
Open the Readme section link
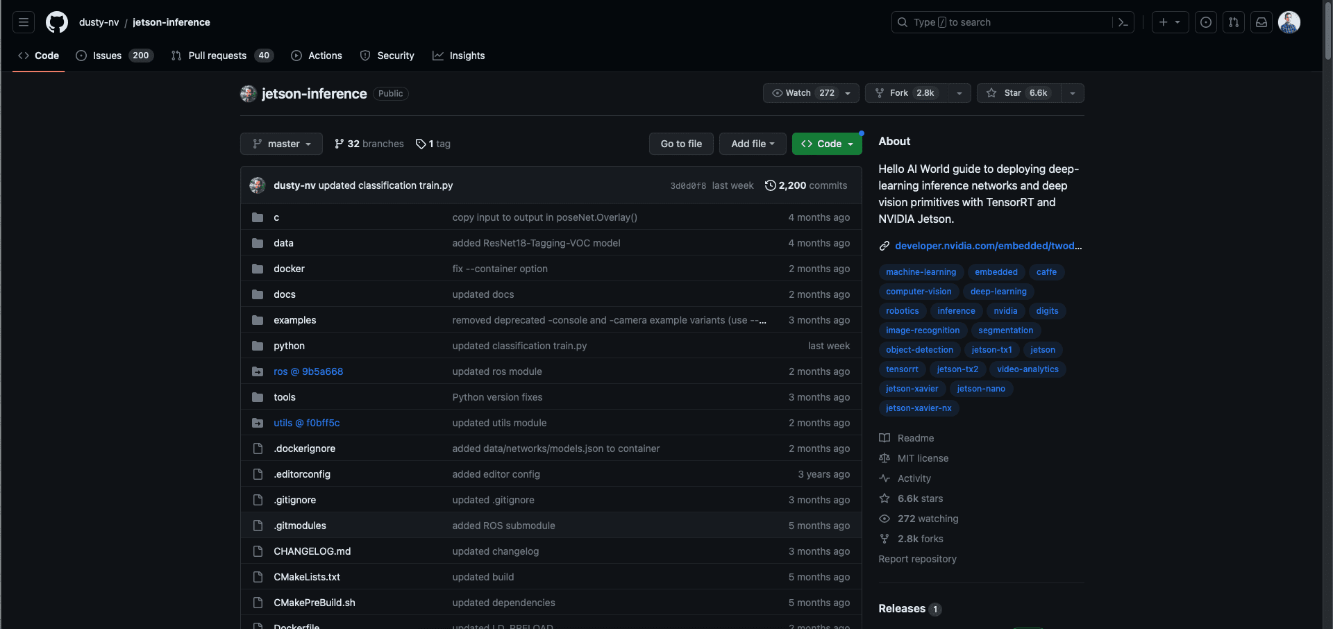907,438
